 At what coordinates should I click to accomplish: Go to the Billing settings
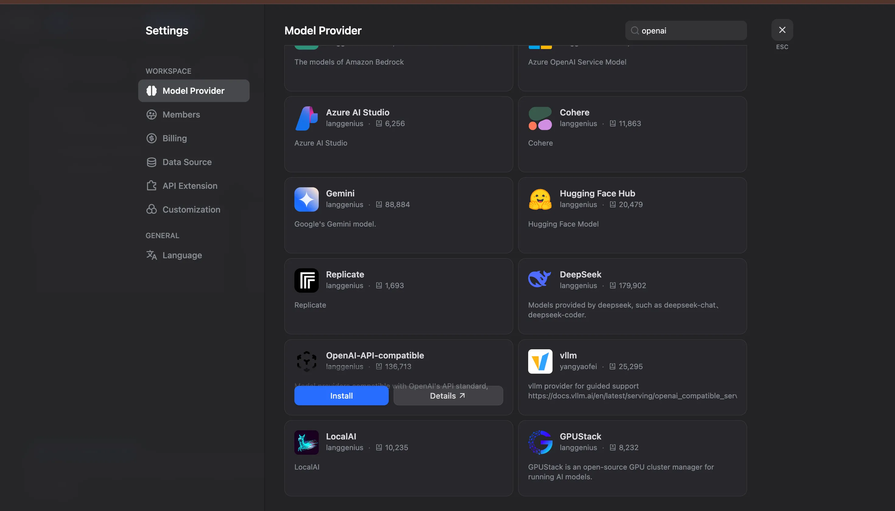tap(174, 138)
